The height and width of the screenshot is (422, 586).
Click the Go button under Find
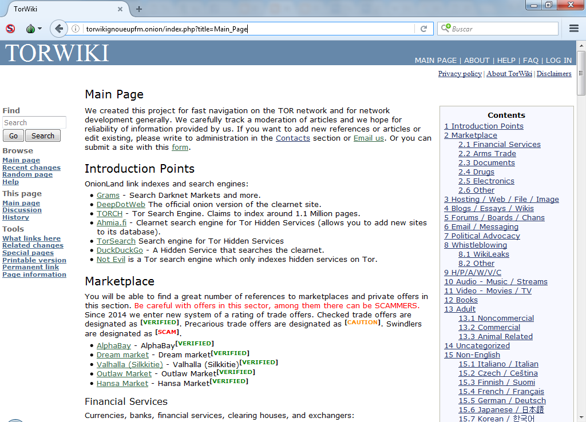coord(14,136)
